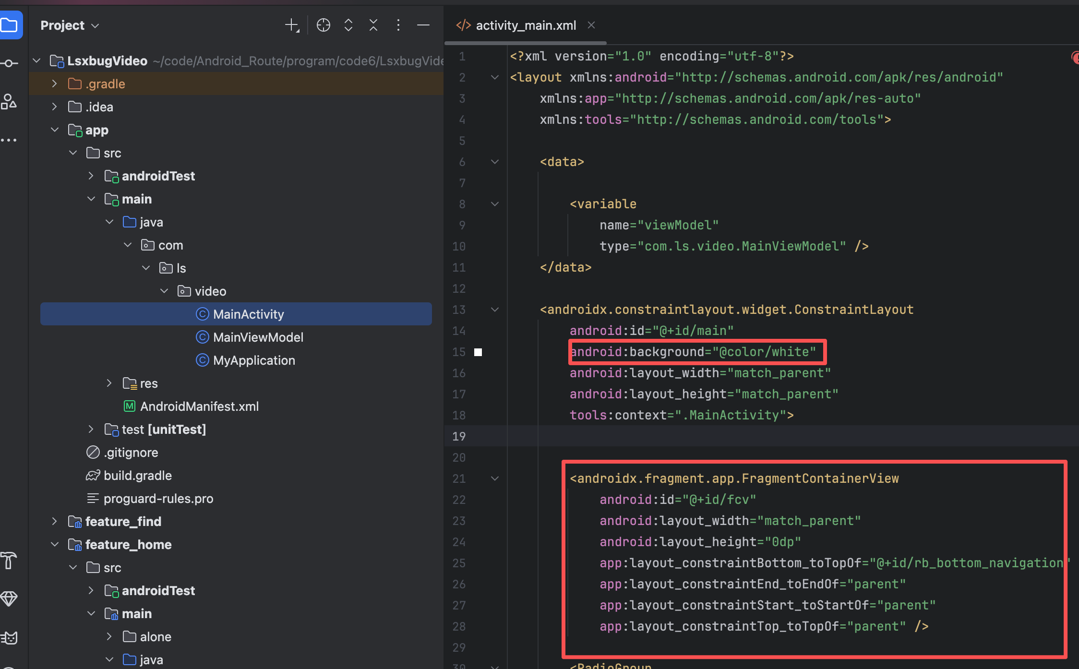
Task: Open MainViewModel class file
Action: 258,337
